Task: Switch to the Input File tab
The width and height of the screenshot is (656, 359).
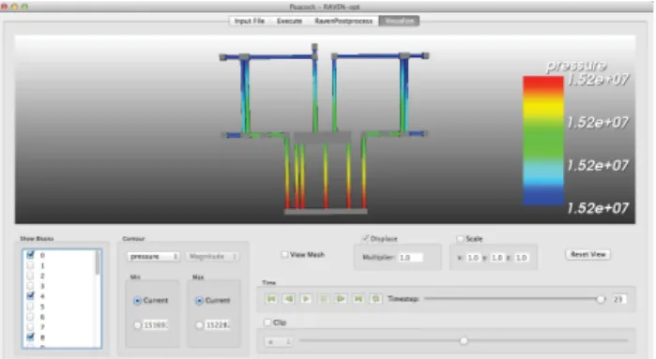Action: pyautogui.click(x=249, y=21)
